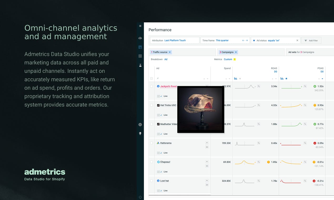Image resolution: width=334 pixels, height=200 pixels.
Task: Remove the Ad status equals on filter
Action: (297, 41)
